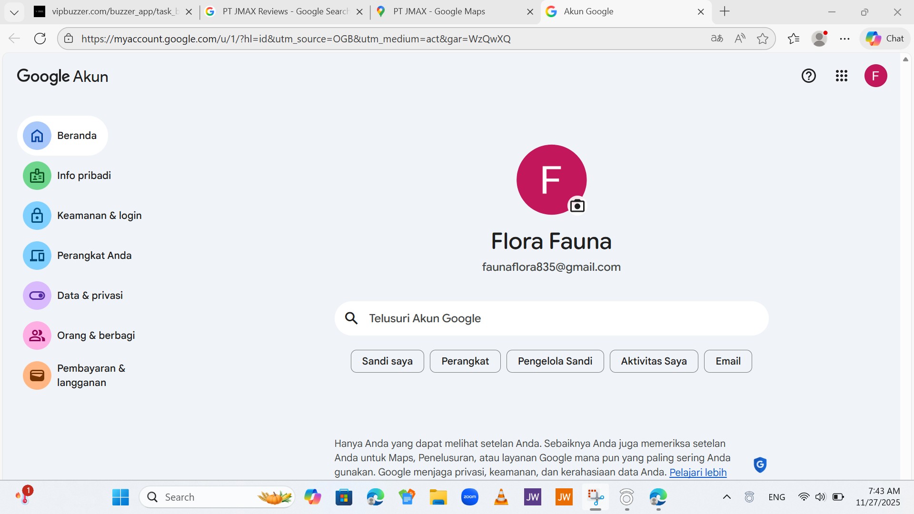Image resolution: width=914 pixels, height=514 pixels.
Task: Add page to favorites star icon
Action: (x=762, y=39)
